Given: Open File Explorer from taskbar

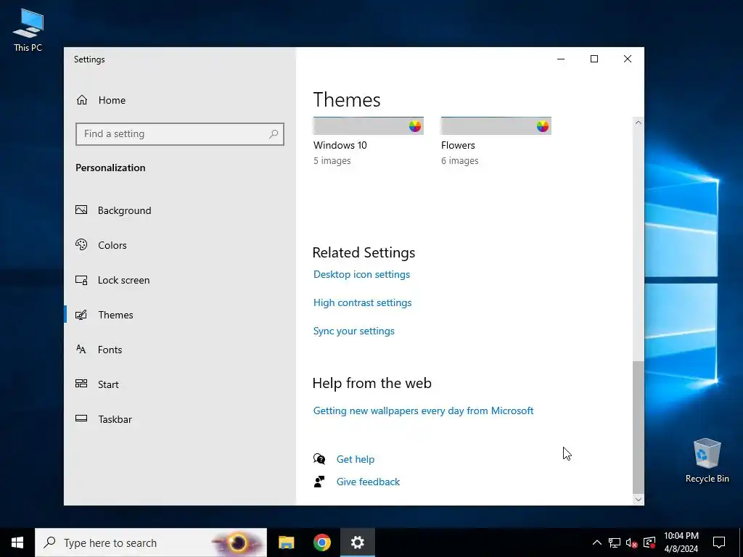Looking at the screenshot, I should click(286, 542).
